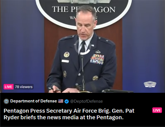Open the Department of Defense account name
Screen dimensions: 165x127
point(34,101)
